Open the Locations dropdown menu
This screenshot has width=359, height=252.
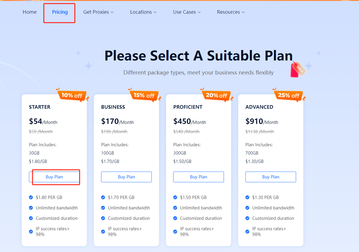(143, 12)
